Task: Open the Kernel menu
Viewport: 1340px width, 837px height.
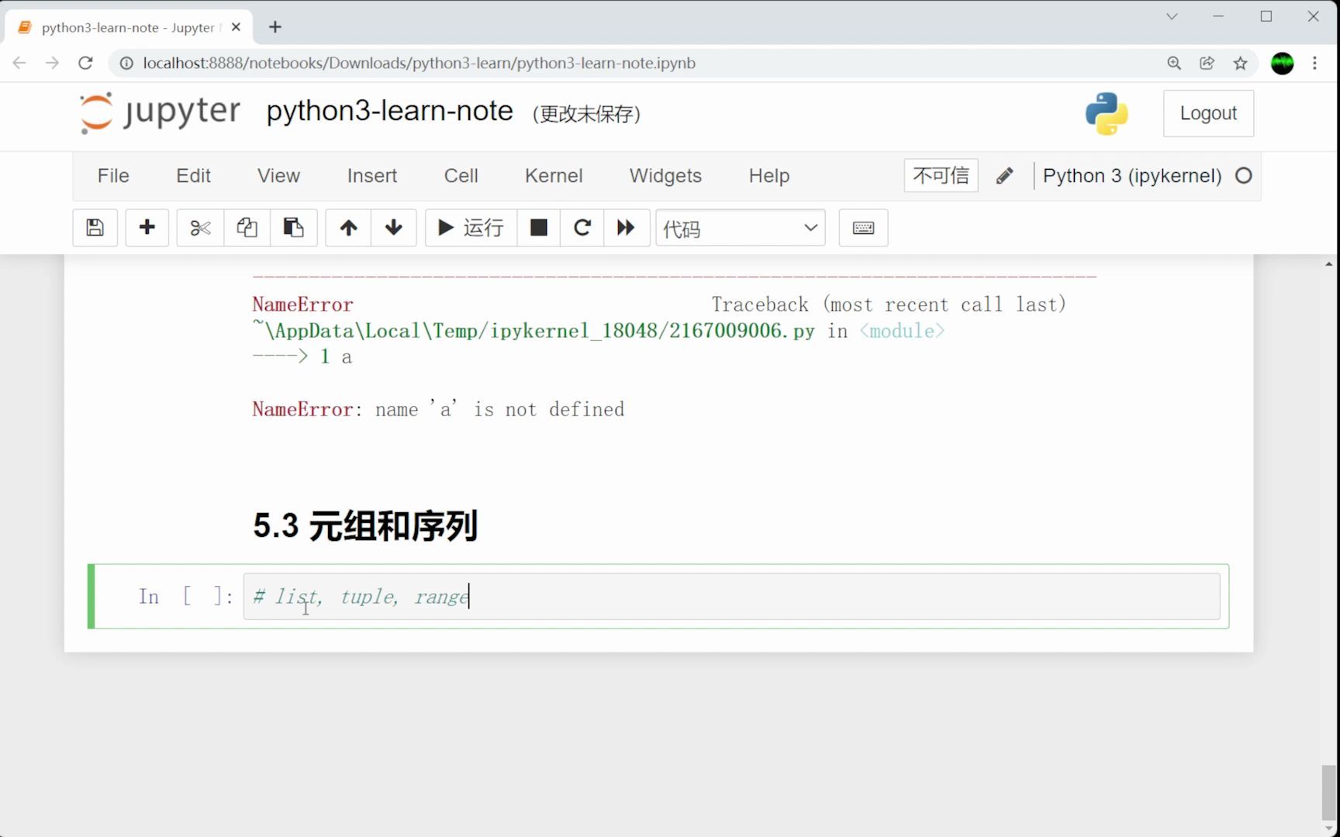Action: tap(554, 176)
